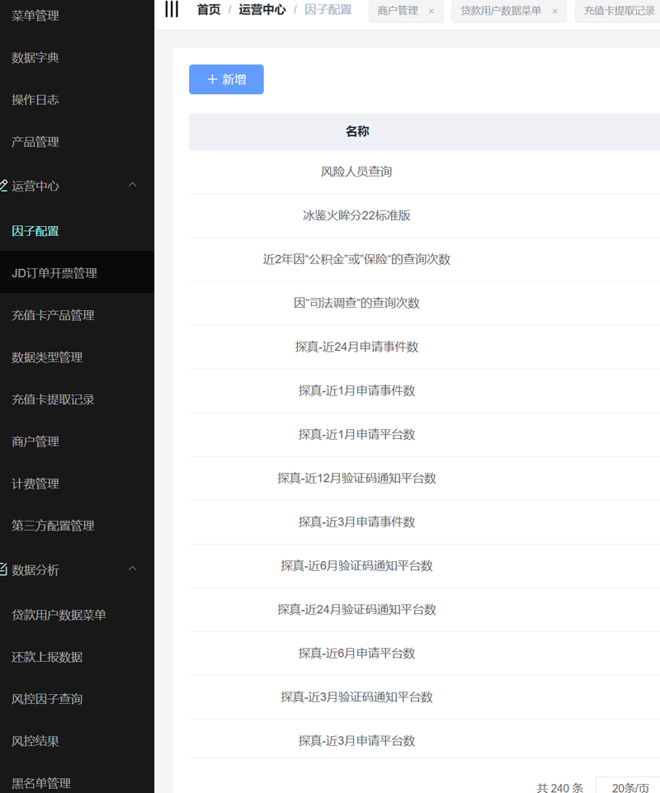Open 商户管理 in the sidebar

(x=35, y=441)
